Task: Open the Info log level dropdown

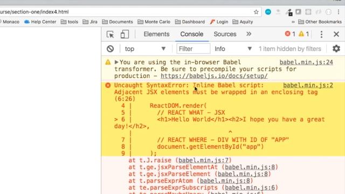Action: pos(233,49)
